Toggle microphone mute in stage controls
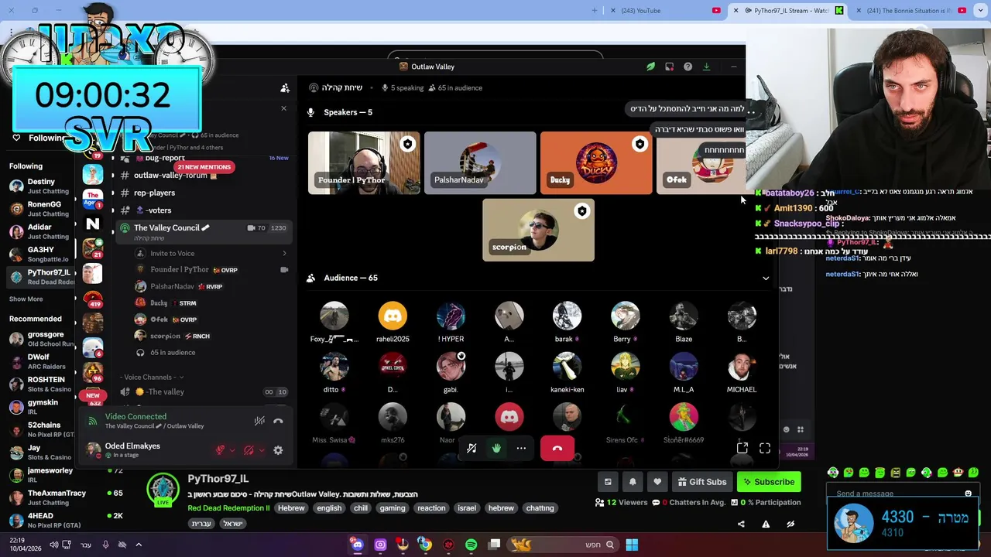This screenshot has width=991, height=557. click(471, 448)
